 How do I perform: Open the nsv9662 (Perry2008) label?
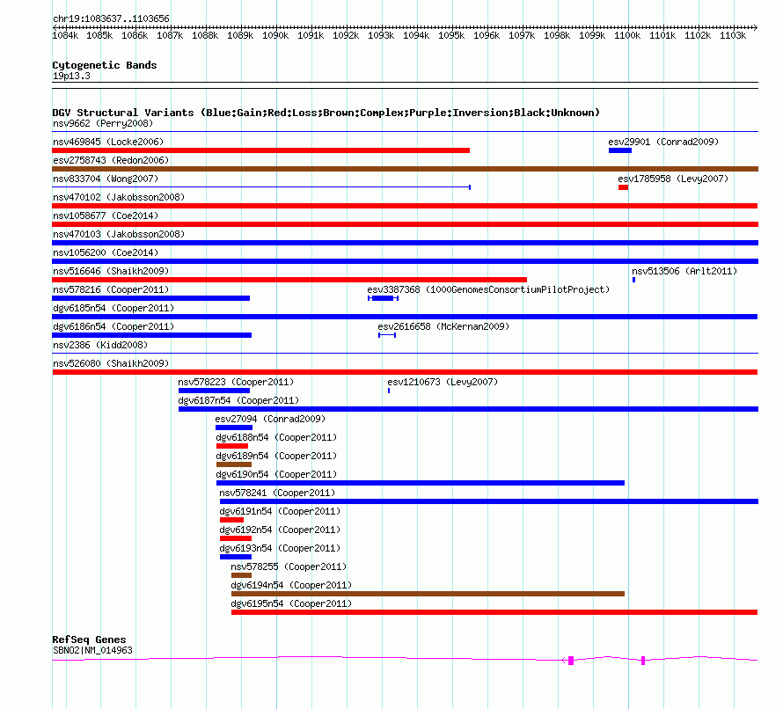pos(103,123)
